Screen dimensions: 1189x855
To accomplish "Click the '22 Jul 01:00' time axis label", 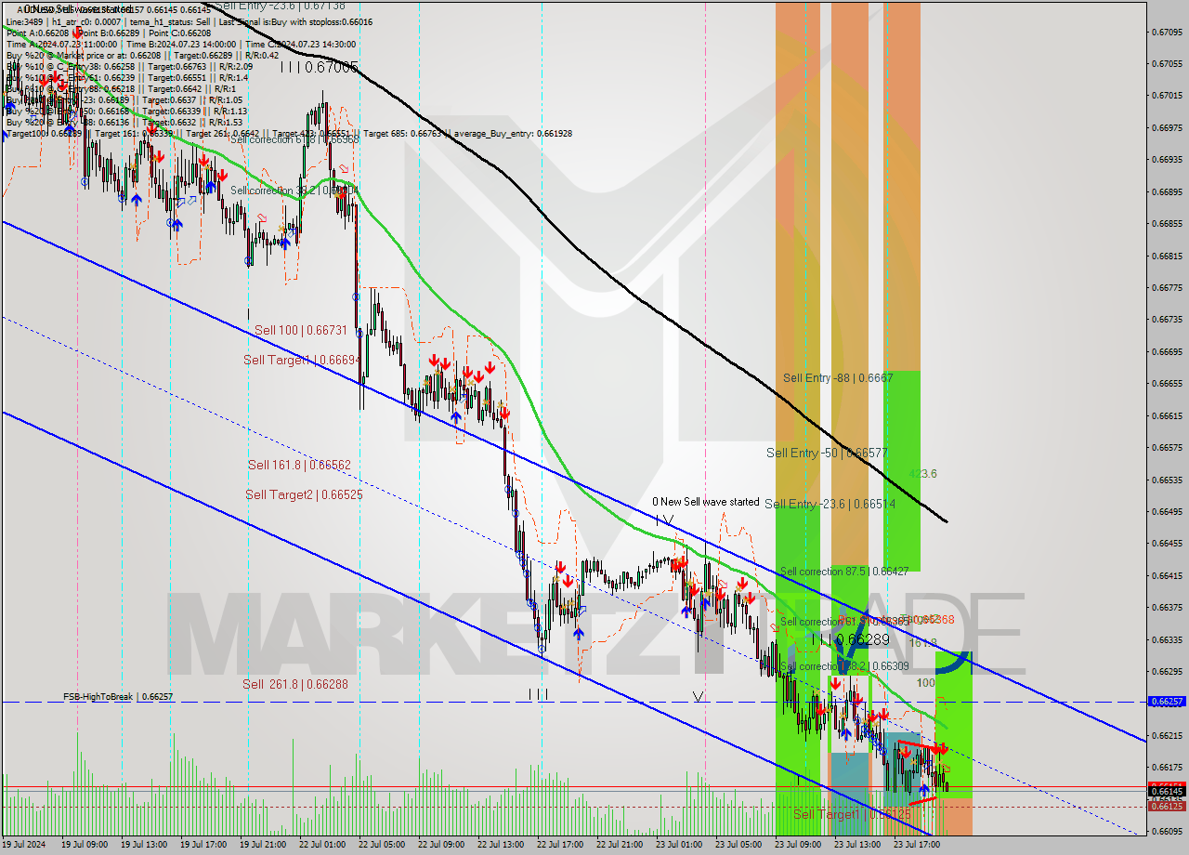I will [322, 845].
